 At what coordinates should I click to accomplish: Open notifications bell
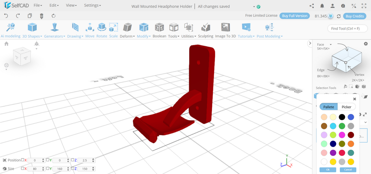pos(322,6)
